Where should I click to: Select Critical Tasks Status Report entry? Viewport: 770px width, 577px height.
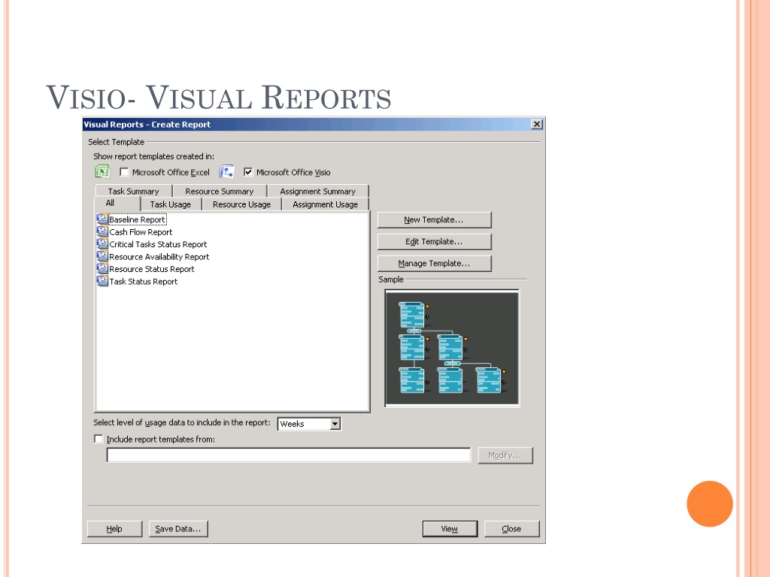click(x=158, y=244)
